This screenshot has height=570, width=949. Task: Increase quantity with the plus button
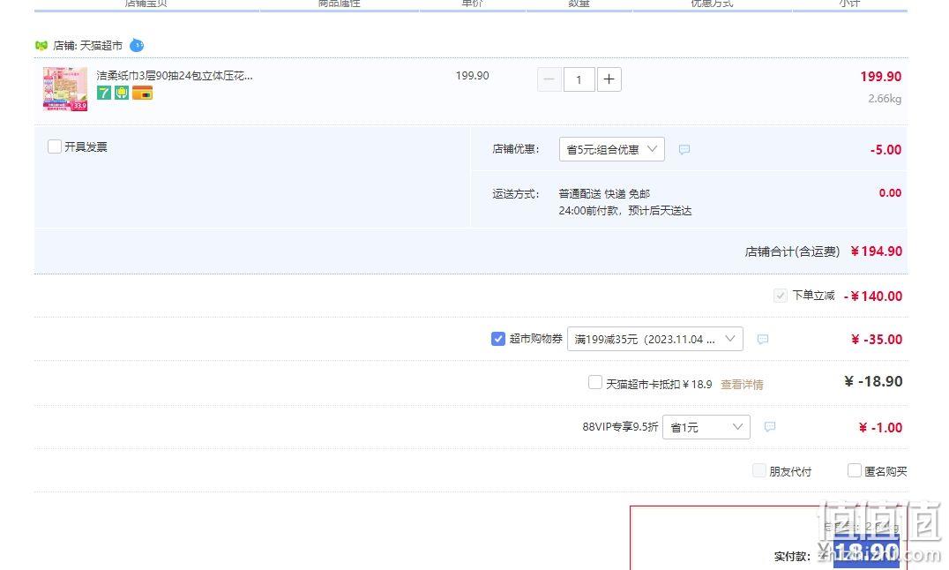coord(609,79)
